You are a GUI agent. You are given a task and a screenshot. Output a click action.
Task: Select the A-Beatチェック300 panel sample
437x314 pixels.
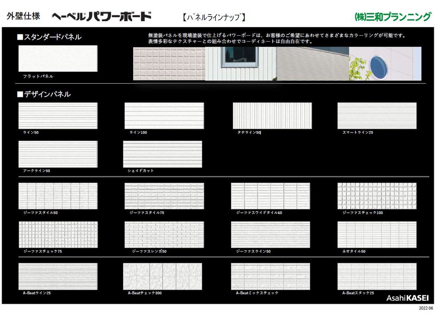click(x=162, y=276)
